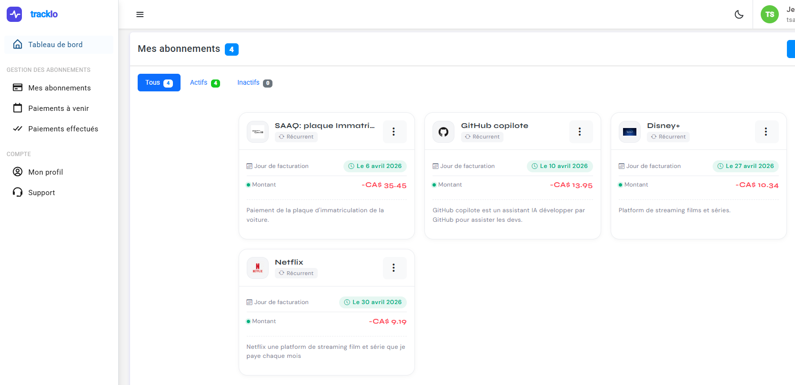
Task: Select the Tous tab
Action: (159, 82)
